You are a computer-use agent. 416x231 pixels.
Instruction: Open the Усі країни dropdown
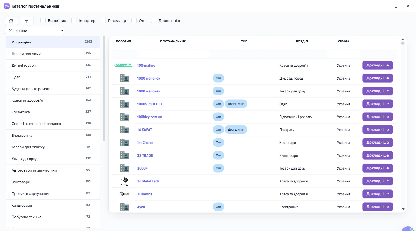35,31
